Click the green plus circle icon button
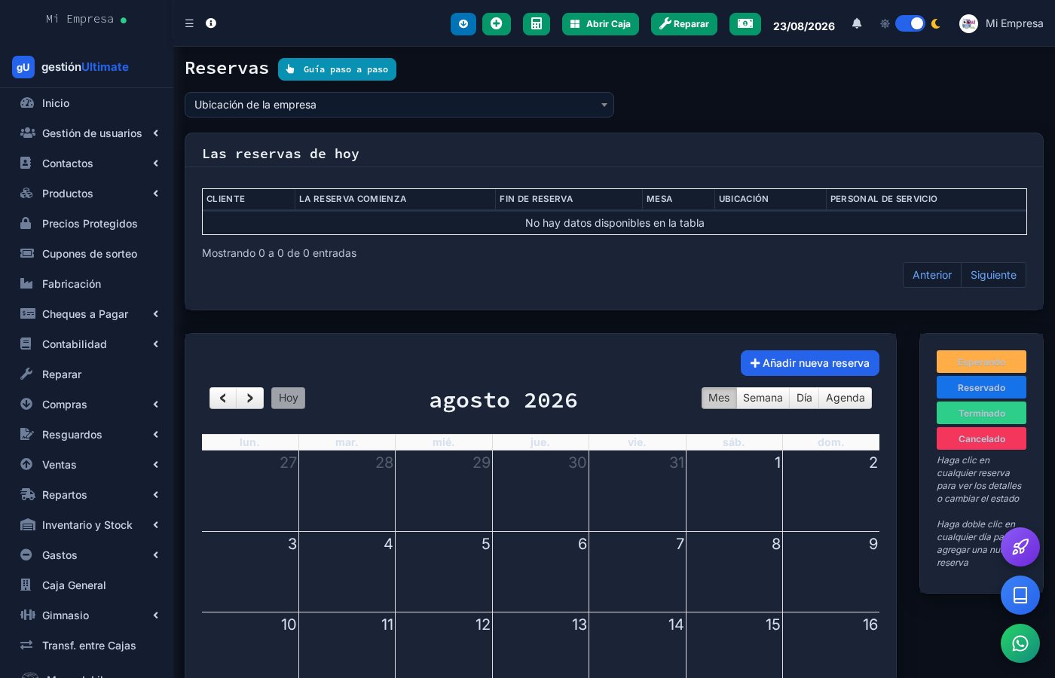This screenshot has height=678, width=1055. pyautogui.click(x=497, y=24)
